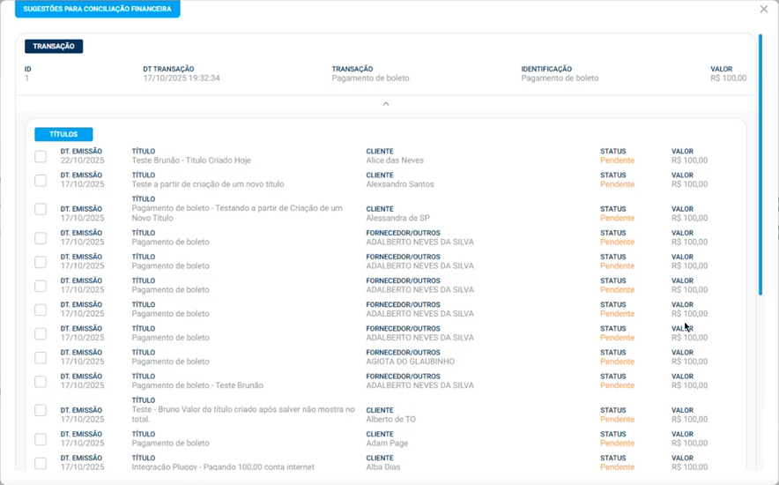Screen dimensions: 779x485
Task: Click Pendente status in Adam Page row
Action: pos(617,444)
